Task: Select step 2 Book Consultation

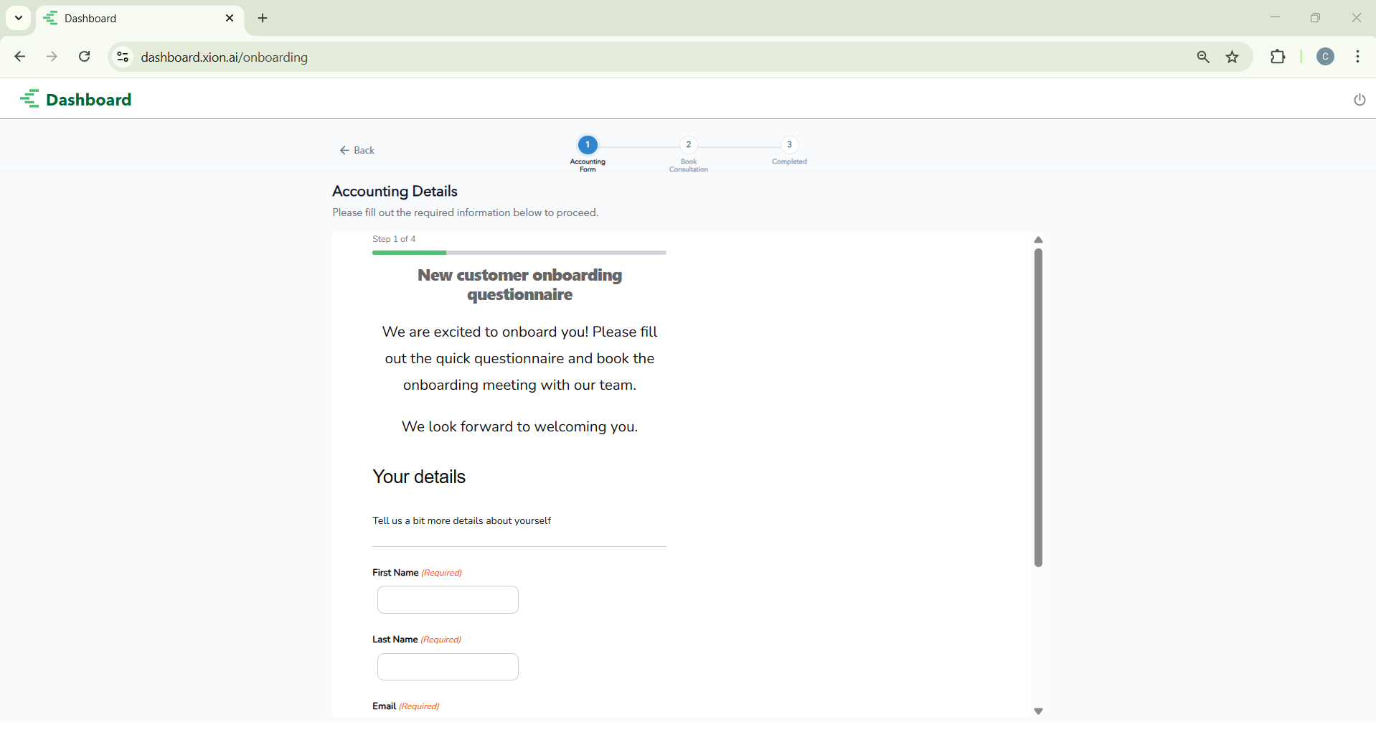Action: click(688, 145)
